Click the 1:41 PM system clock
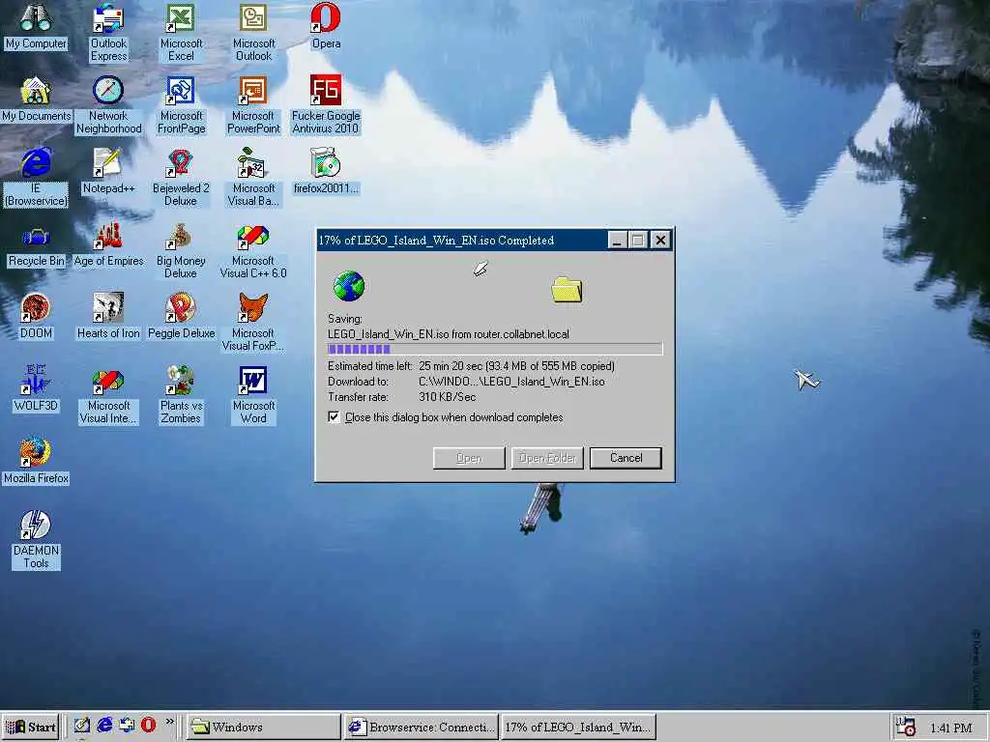Viewport: 990px width, 742px height. tap(951, 728)
